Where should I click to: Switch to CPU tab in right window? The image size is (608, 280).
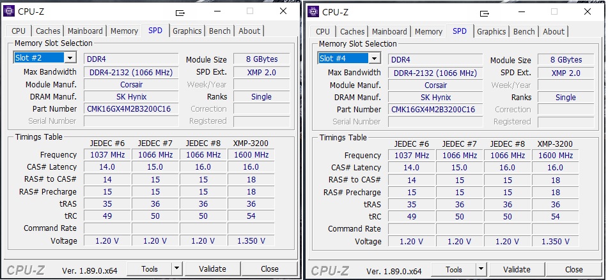pos(323,32)
